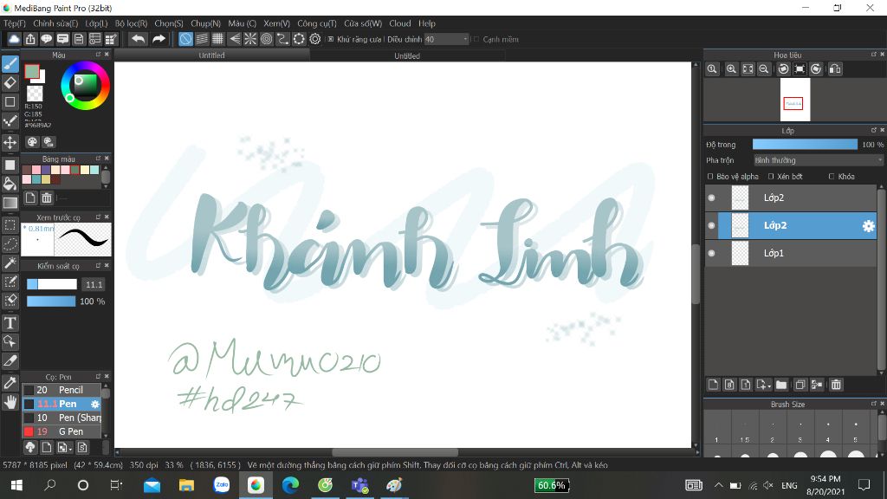Screen dimensions: 887x499
Task: Open the Pha trộn blend mode dropdown
Action: click(818, 160)
